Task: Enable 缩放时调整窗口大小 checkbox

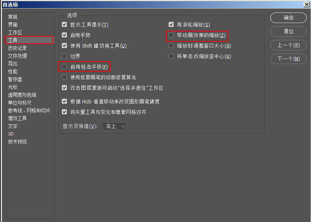Action: click(x=171, y=46)
